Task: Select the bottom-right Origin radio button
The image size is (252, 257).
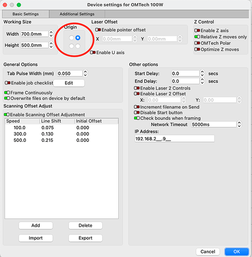Action: pyautogui.click(x=78, y=46)
